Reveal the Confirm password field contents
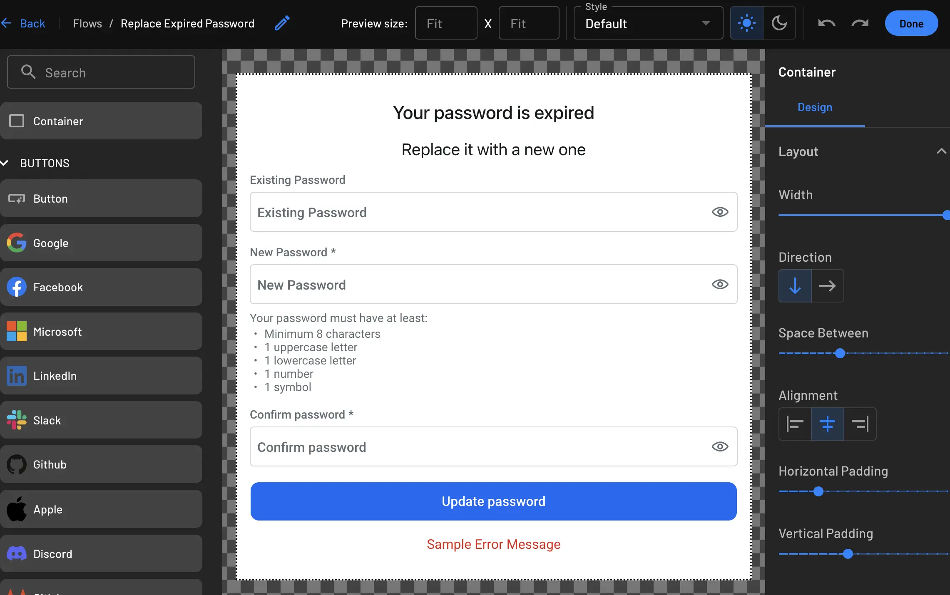Screen dimensions: 950x595 click(x=720, y=446)
